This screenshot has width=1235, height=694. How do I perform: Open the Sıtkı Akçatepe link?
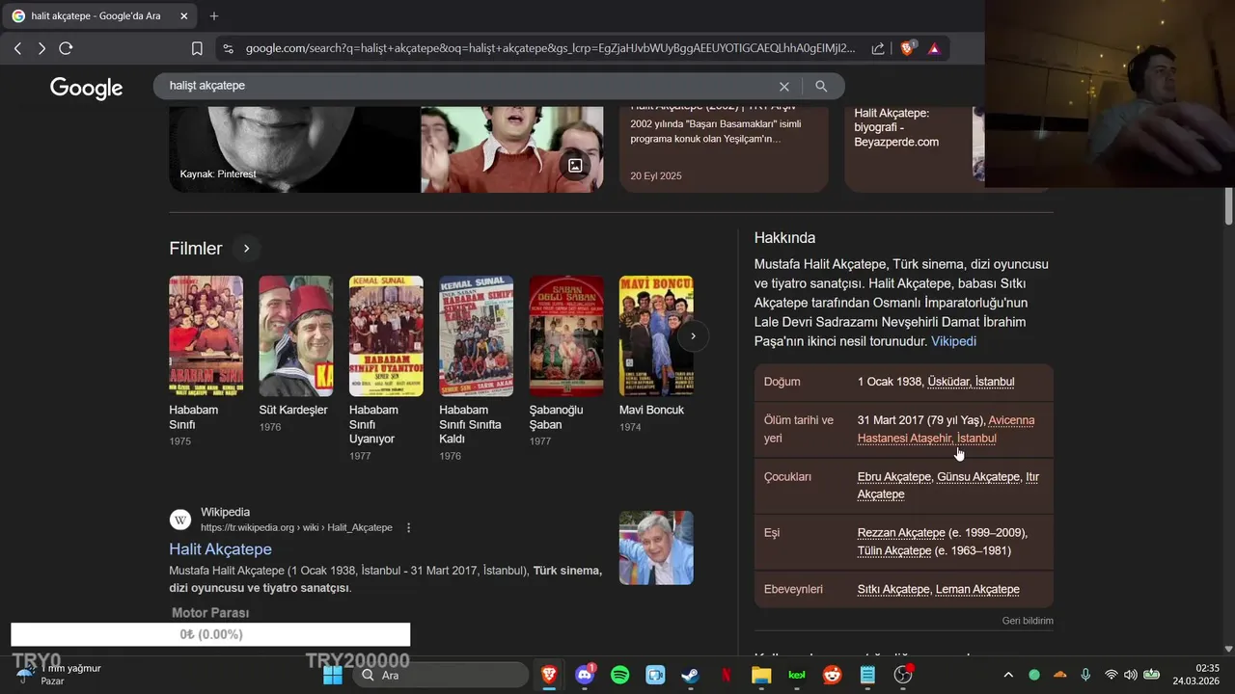(x=893, y=589)
